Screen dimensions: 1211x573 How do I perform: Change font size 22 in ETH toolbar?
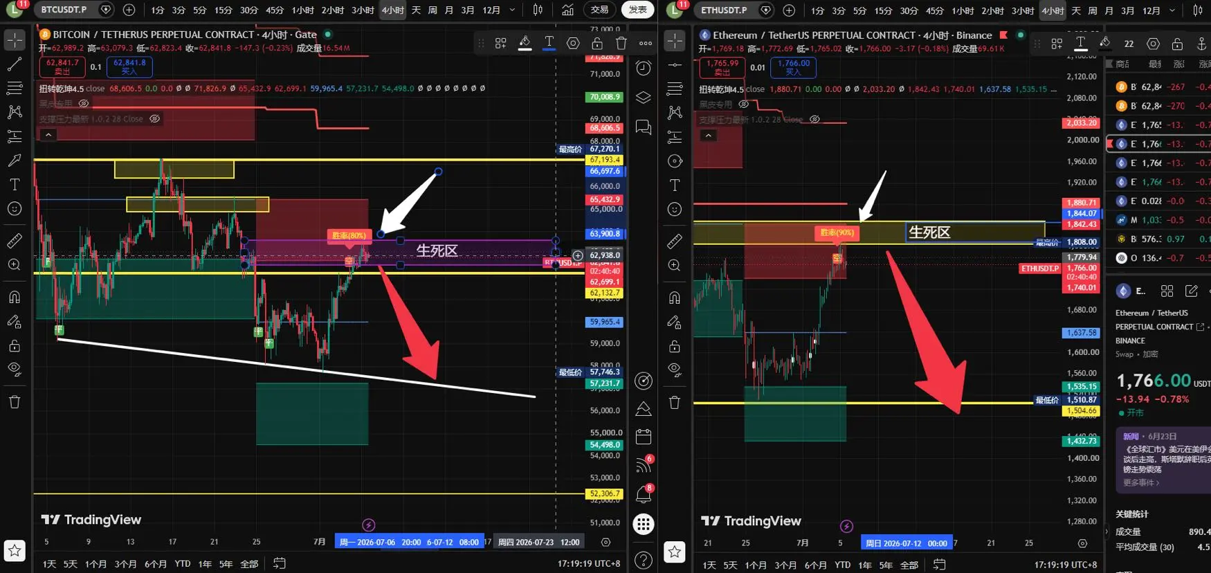pyautogui.click(x=1129, y=44)
